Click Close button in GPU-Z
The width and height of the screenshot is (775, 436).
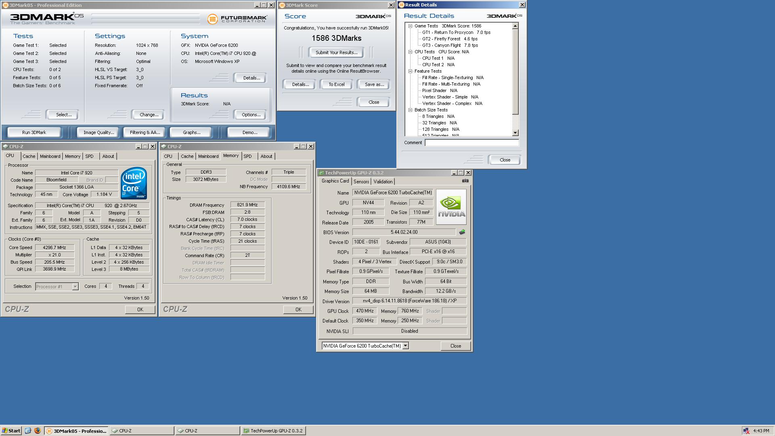(x=455, y=346)
